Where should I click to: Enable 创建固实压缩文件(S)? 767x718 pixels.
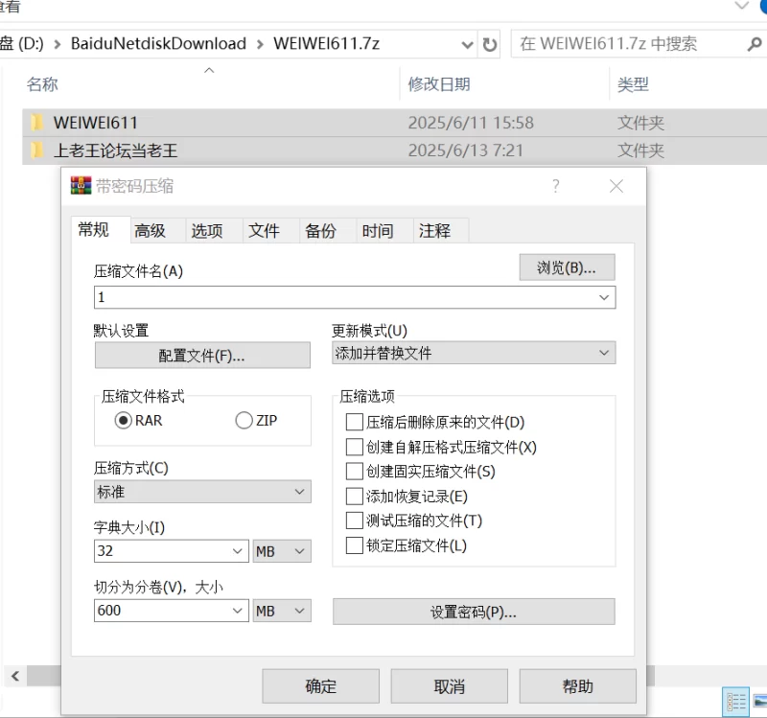354,471
